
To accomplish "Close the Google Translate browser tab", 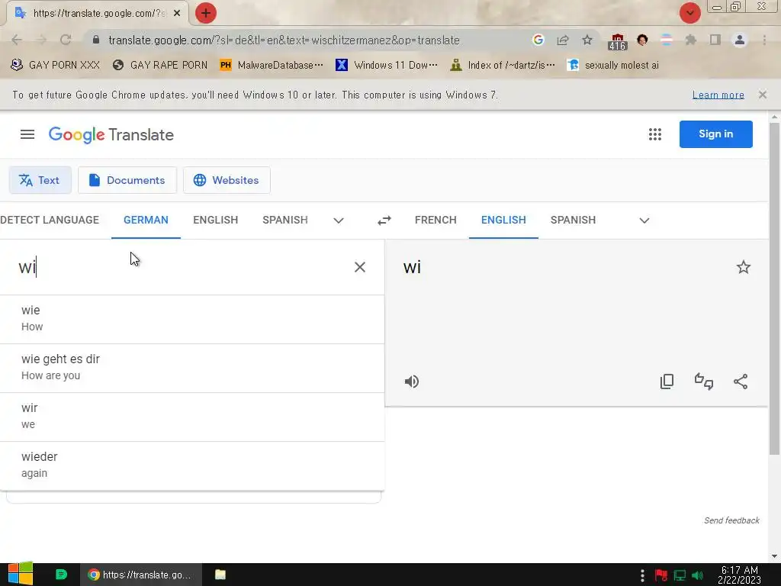I will coord(177,13).
